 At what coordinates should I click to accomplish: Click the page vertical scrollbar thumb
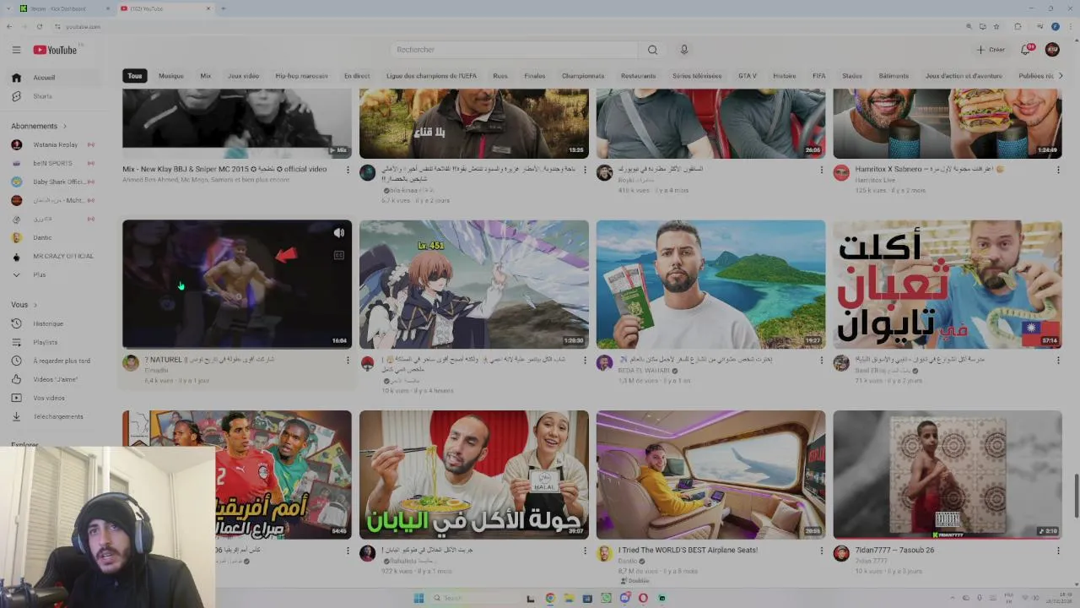[x=1076, y=497]
